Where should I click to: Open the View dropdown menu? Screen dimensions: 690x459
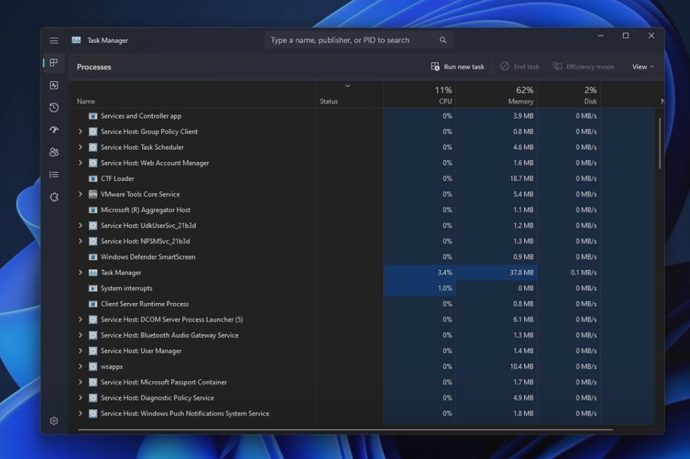click(642, 66)
